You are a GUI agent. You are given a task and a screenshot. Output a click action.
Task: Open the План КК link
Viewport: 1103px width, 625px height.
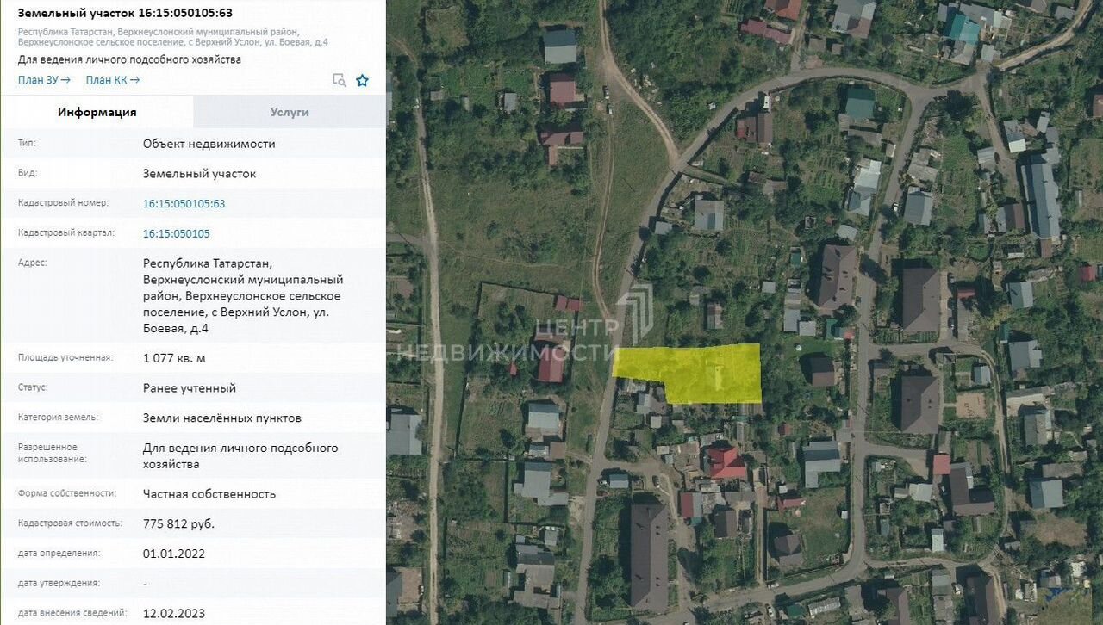point(112,80)
